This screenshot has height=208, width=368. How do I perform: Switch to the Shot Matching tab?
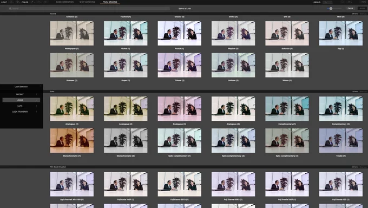[87, 2]
